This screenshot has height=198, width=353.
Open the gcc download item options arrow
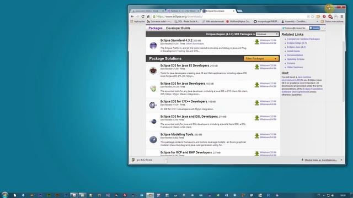166,160
